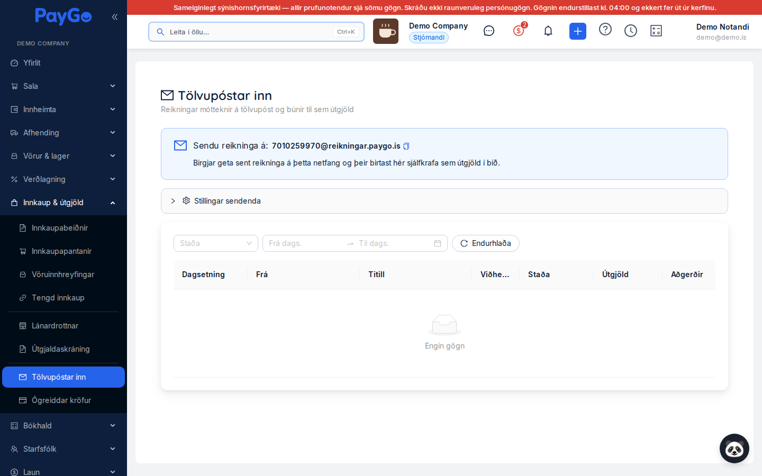Screen dimensions: 762x476
Task: Open the calculator icon in the header
Action: 656,31
